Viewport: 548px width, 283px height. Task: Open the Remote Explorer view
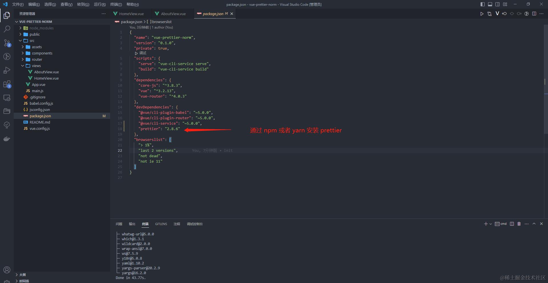click(x=7, y=98)
